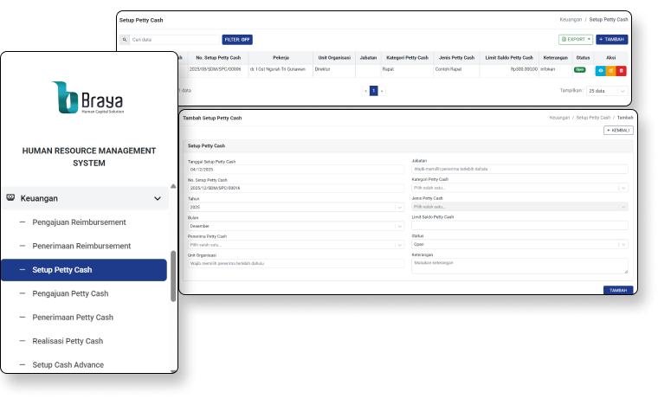Click the orange edit action icon
658x405 pixels.
610,69
